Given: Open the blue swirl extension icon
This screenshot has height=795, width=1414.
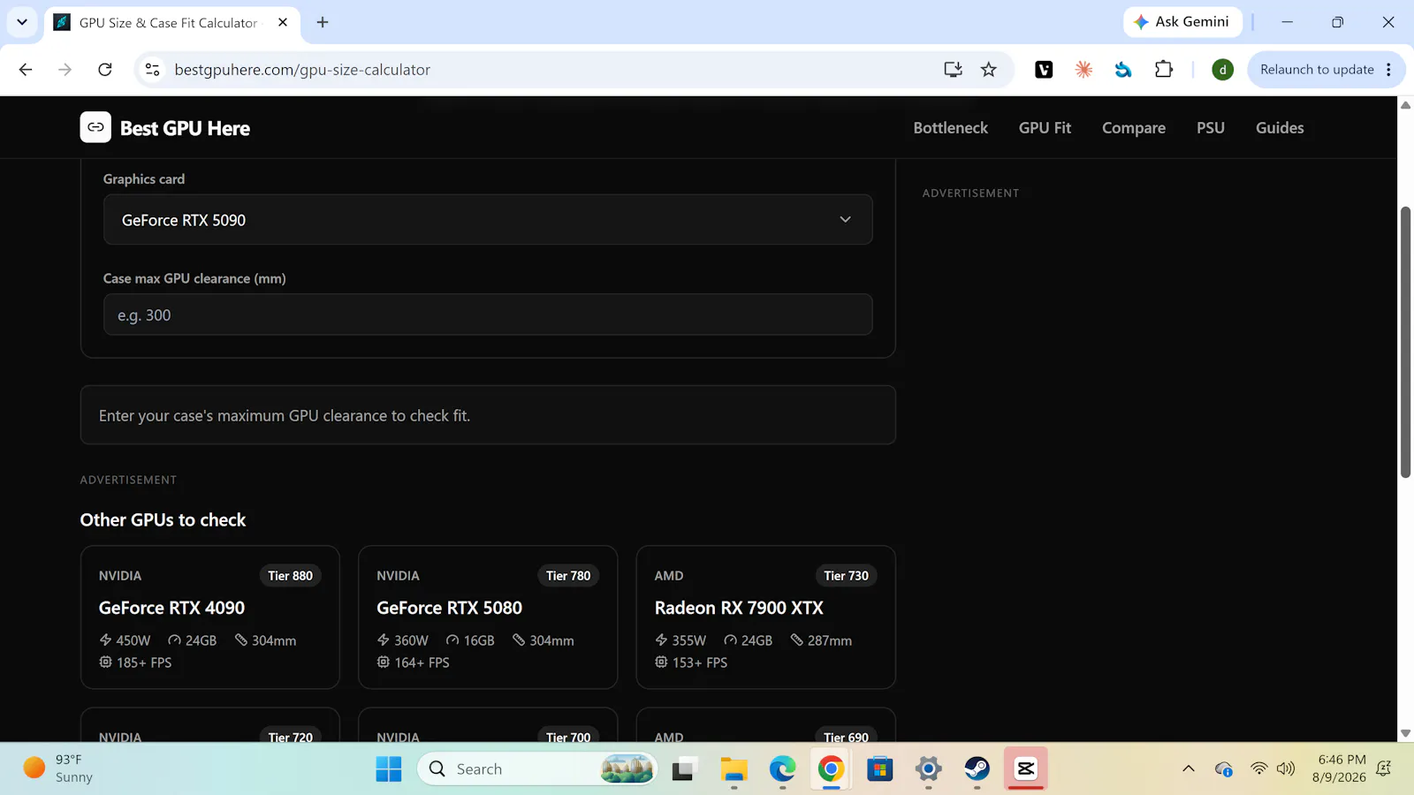Looking at the screenshot, I should (x=1123, y=69).
